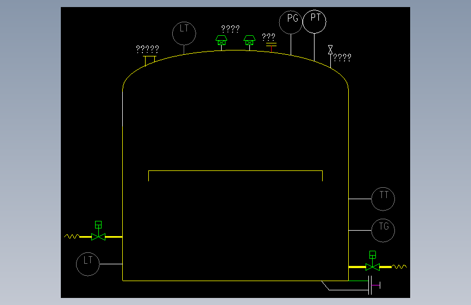Select the yellow manhole nozzle labeled ?????
This screenshot has height=305, width=471.
point(149,61)
